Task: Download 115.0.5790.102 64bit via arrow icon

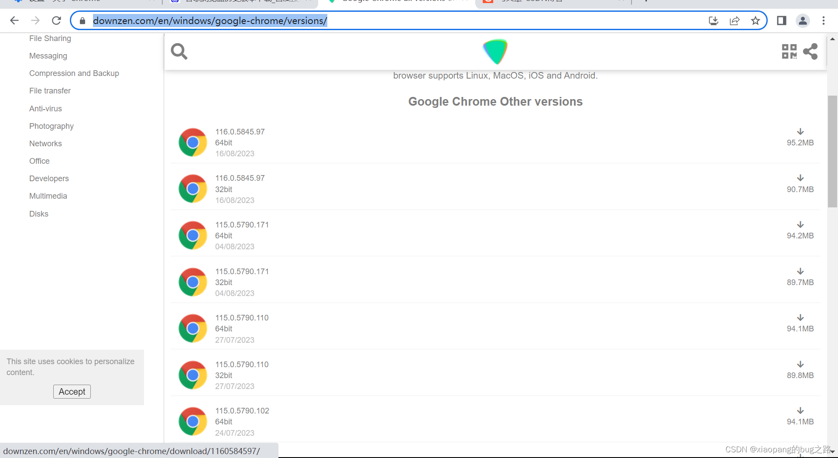Action: point(800,410)
